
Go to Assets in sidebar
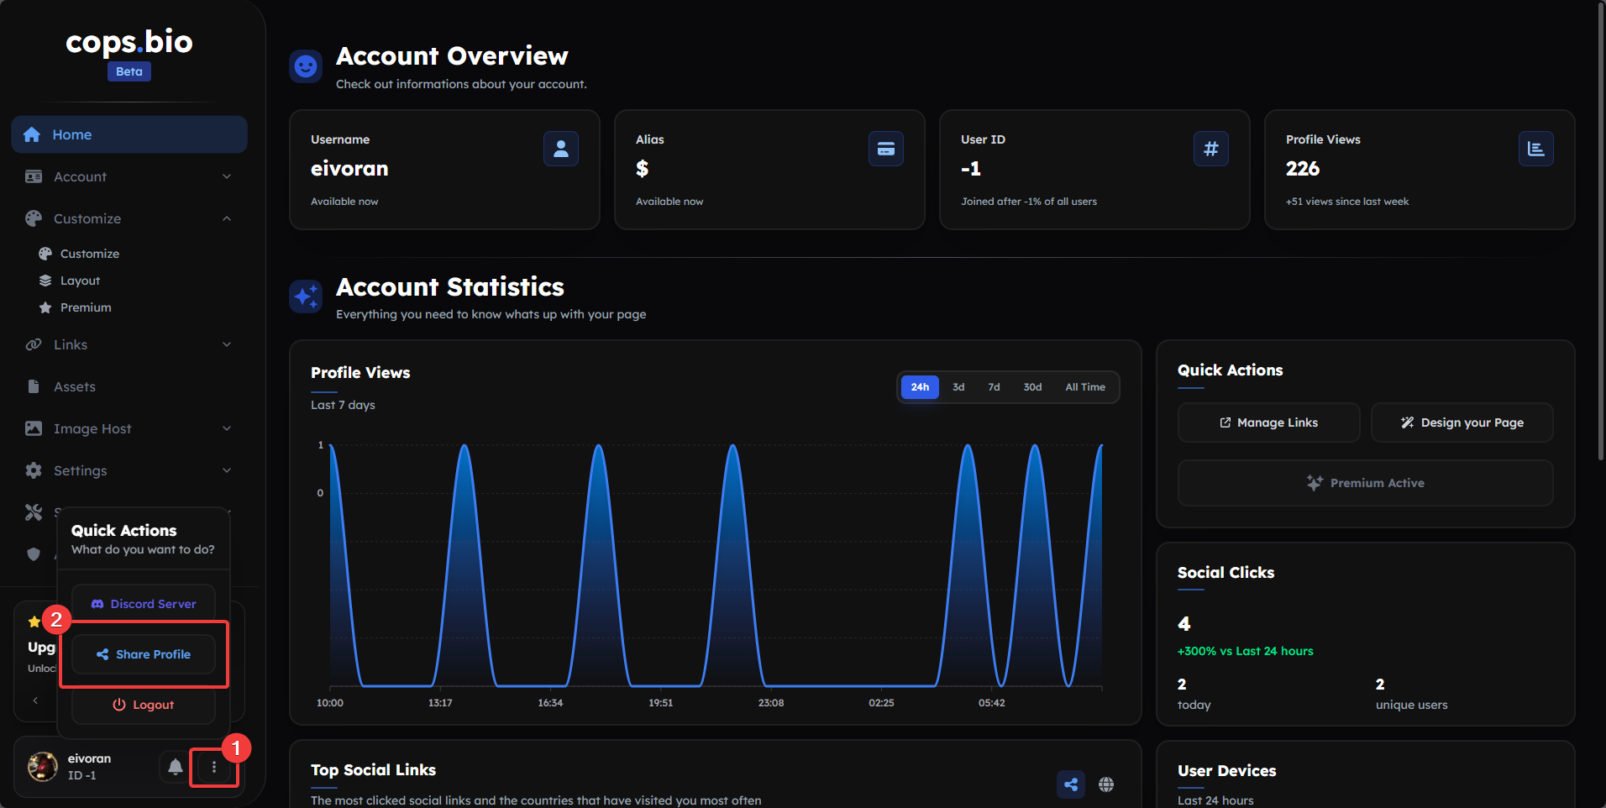pyautogui.click(x=75, y=386)
